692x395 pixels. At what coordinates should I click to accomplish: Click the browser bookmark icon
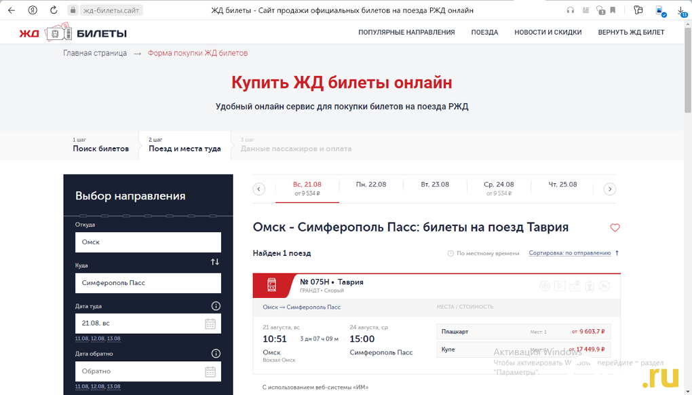point(613,10)
